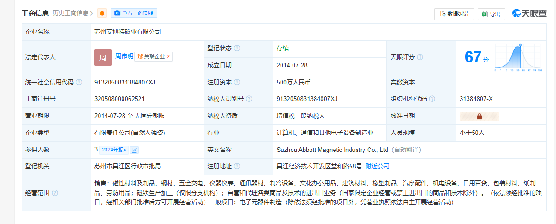Click address 吴江经济技术开发区益和路58号
The width and height of the screenshot is (556, 224).
319,166
